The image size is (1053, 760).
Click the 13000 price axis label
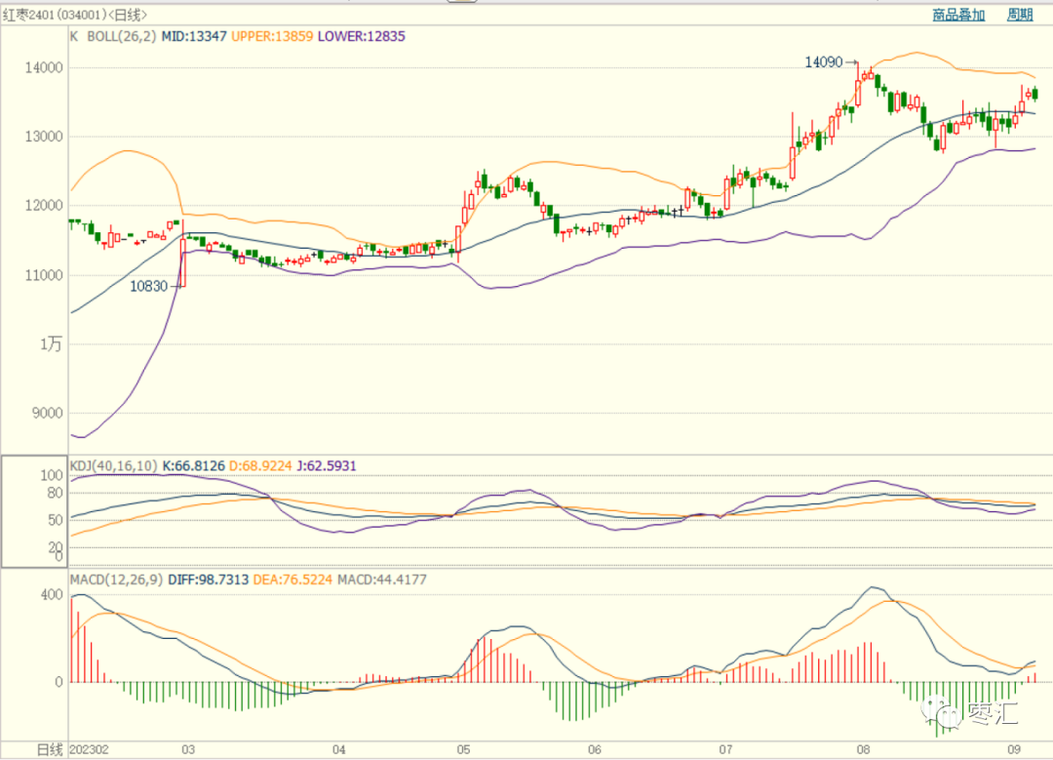coord(44,138)
